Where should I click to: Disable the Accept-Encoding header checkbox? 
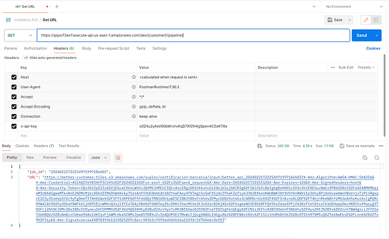tap(14, 107)
